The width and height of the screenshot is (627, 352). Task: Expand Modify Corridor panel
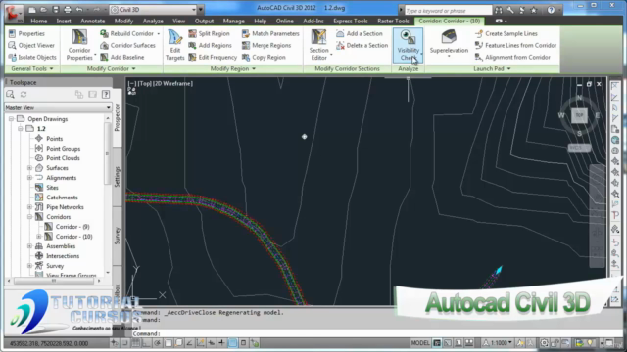(111, 68)
